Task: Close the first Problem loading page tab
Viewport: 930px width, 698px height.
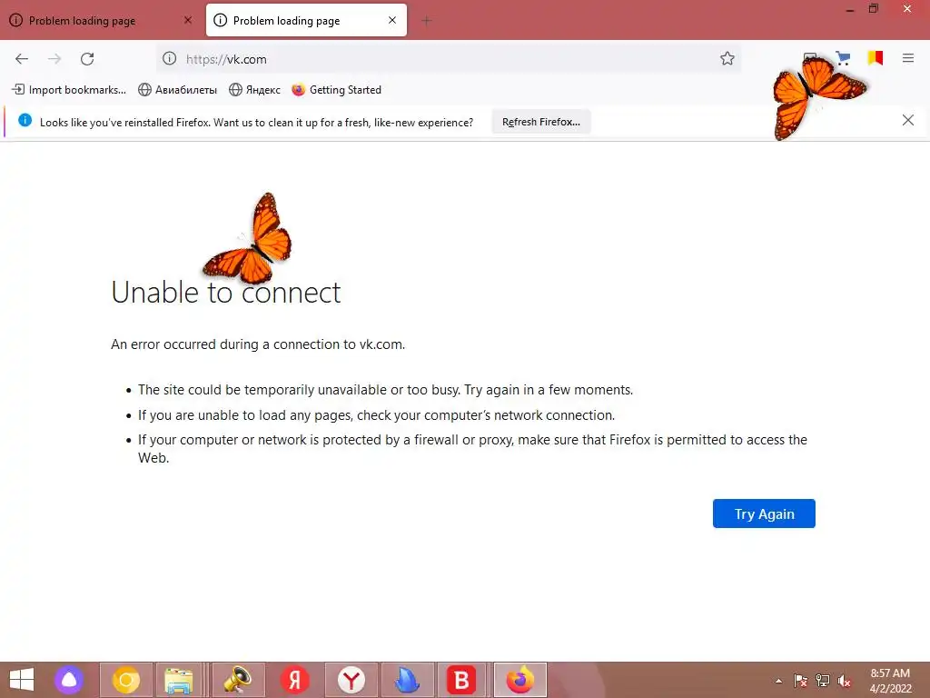Action: (x=188, y=20)
